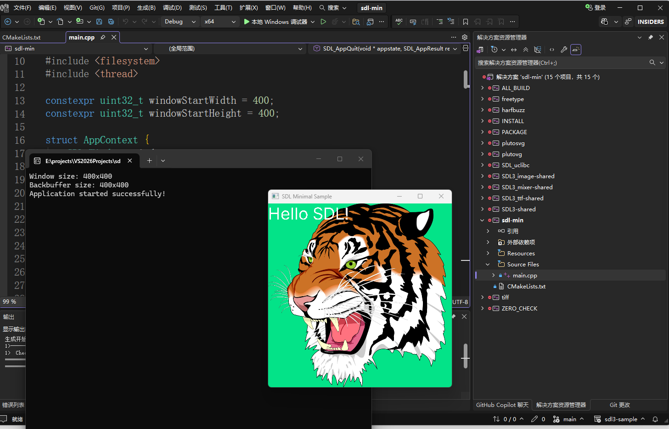669x429 pixels.
Task: Click the new project icon in toolbar
Action: pos(41,22)
